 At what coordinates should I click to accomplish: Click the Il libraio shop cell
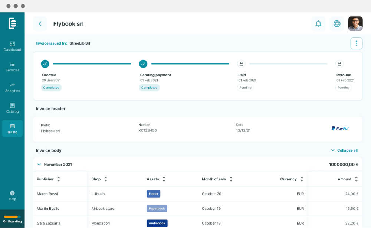pyautogui.click(x=98, y=194)
